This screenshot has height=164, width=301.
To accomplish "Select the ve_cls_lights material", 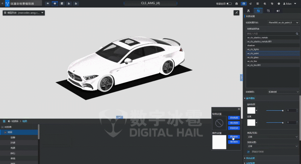I will pos(272,50).
